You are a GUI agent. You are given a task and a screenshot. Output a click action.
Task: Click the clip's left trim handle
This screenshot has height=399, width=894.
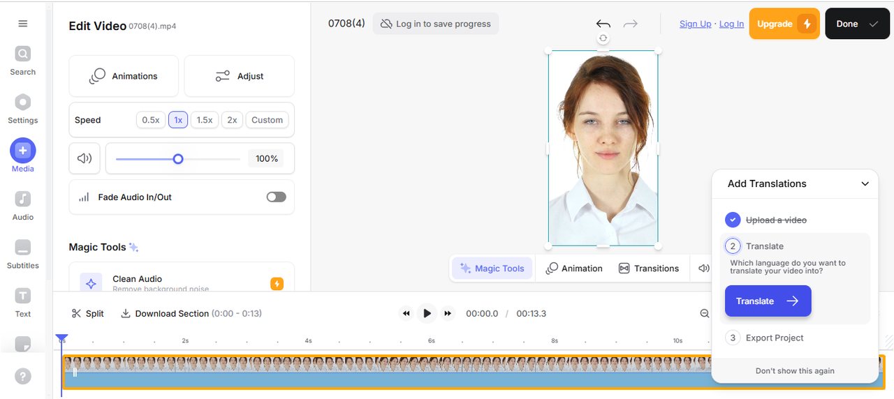click(x=75, y=372)
